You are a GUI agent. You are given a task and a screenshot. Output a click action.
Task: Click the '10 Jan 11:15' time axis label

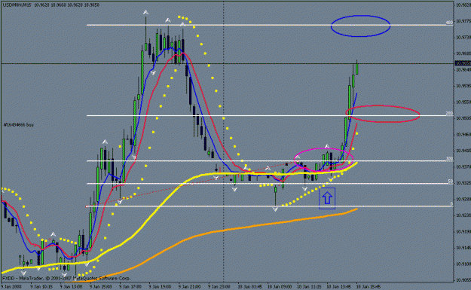coord(310,287)
